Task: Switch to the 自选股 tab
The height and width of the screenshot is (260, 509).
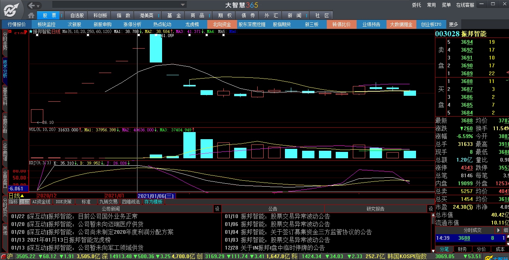Action: [77, 15]
